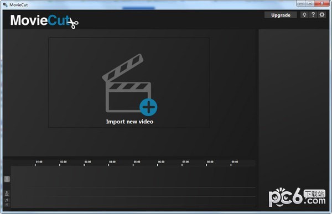Open the lightbulb tips icon
Viewport: 332px width, 214px height.
click(x=304, y=15)
